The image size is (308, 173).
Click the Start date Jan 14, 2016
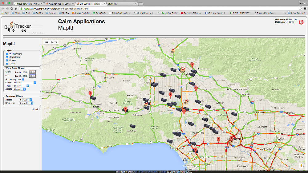[21, 72]
